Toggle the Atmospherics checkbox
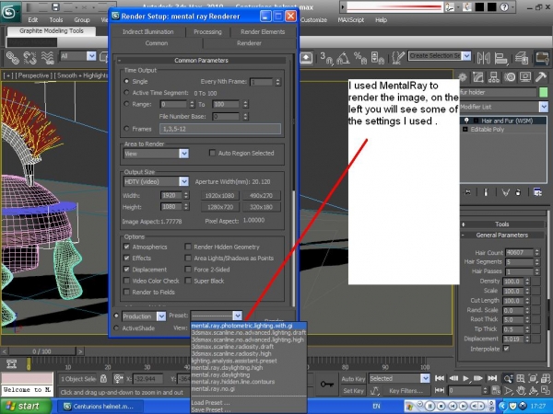The height and width of the screenshot is (414, 553). point(126,247)
